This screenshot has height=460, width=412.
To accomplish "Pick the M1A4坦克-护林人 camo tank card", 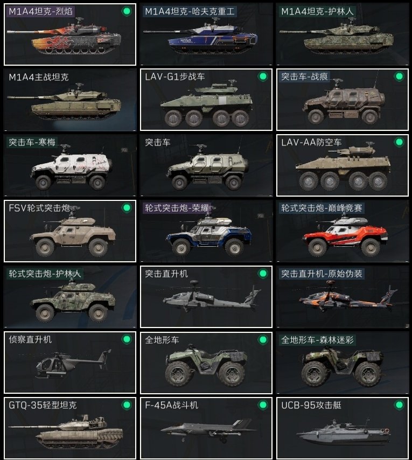I will pos(343,34).
